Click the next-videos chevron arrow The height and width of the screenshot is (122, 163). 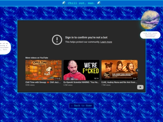(137, 70)
